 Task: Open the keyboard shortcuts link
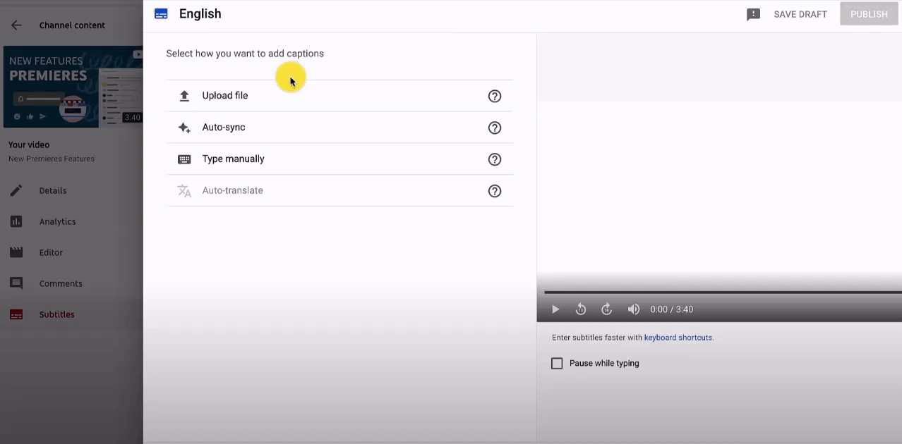click(x=678, y=338)
